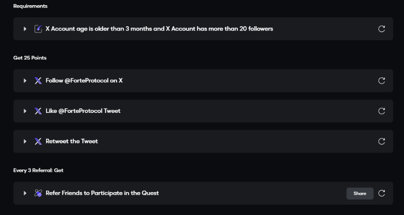The height and width of the screenshot is (215, 404).
Task: Click the X logo beside Like Tweet
Action: coord(38,111)
